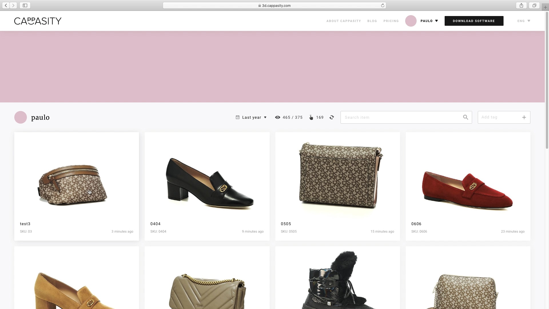Click the 0505 item title
Screen dimensions: 549x309
click(x=286, y=224)
